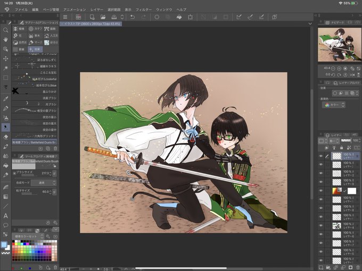Click the Border effect circle icon in Layer Property
This screenshot has width=362, height=271.
(x=334, y=93)
